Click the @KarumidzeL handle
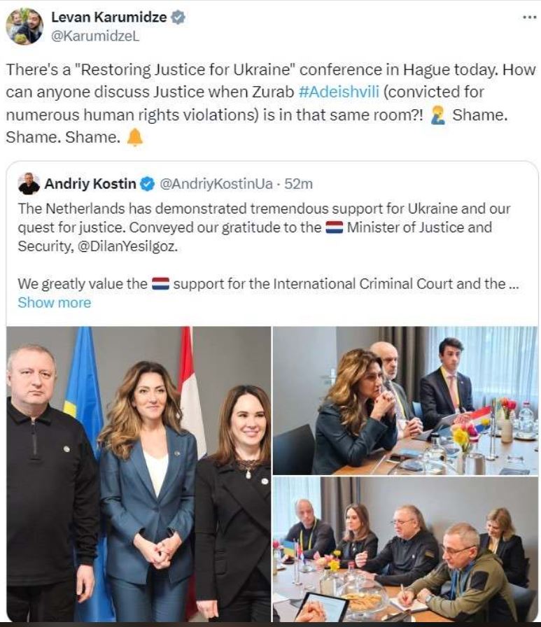This screenshot has height=627, width=541. click(x=95, y=36)
